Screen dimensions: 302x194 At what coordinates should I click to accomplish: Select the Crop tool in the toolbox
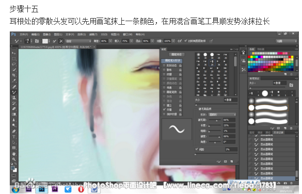14,75
